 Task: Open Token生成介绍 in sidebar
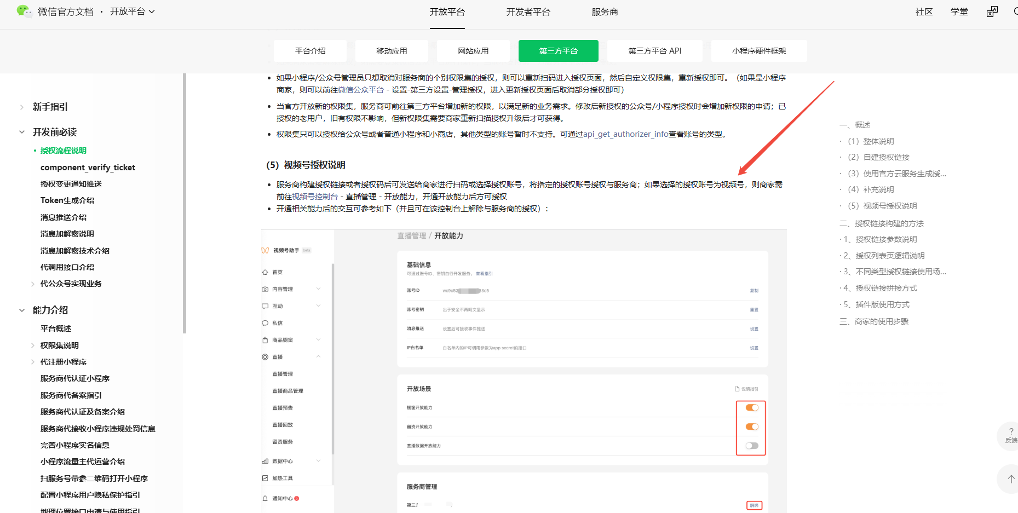pyautogui.click(x=67, y=200)
